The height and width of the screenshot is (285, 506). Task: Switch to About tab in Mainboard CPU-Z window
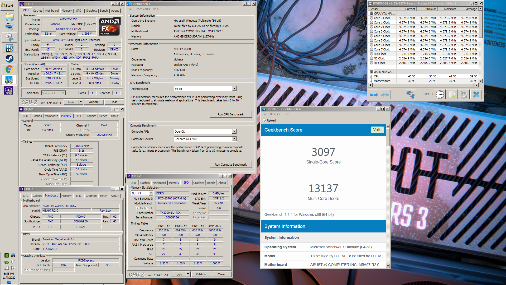click(115, 196)
